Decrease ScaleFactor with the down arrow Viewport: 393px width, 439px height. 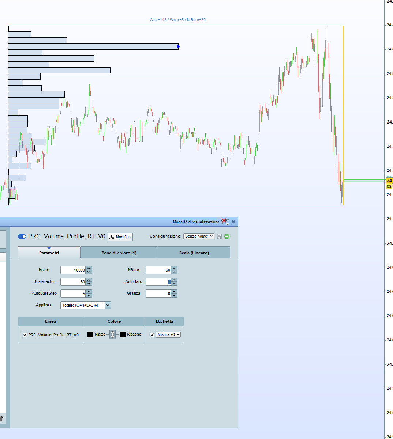point(89,284)
